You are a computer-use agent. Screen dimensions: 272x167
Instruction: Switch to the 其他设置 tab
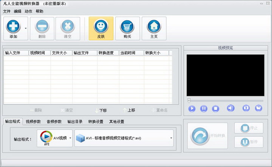pos(117,121)
